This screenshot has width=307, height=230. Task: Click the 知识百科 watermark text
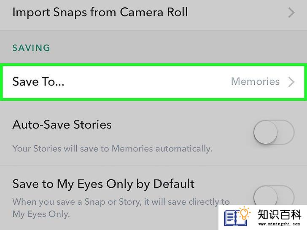point(280,214)
